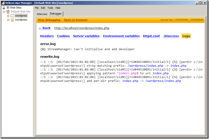Click the Default Web Site home icon
The image size is (209, 139).
(8, 12)
